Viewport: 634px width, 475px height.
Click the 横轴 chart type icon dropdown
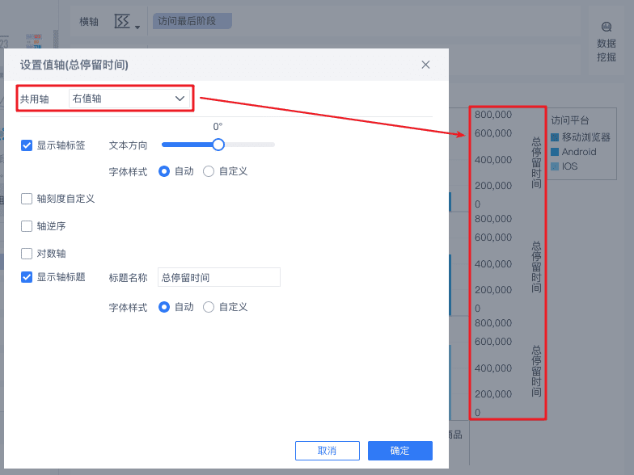127,21
